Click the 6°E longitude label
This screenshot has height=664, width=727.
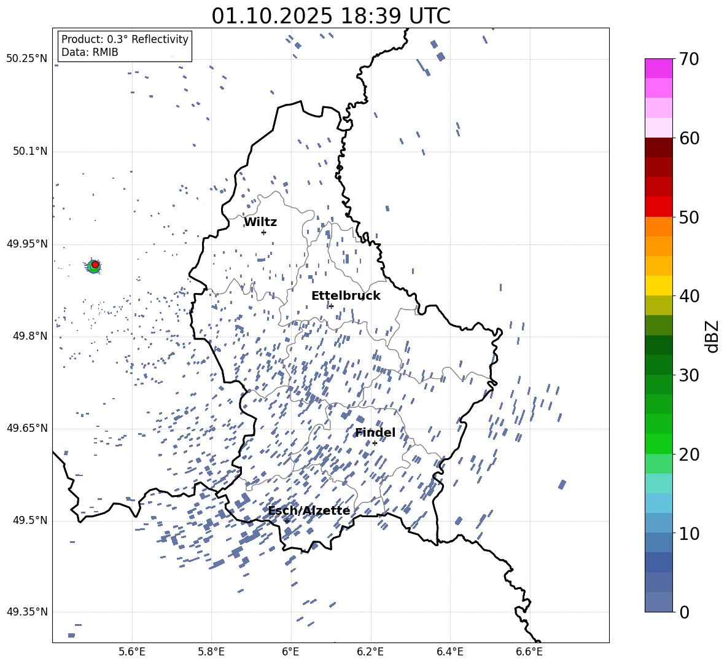coord(290,652)
